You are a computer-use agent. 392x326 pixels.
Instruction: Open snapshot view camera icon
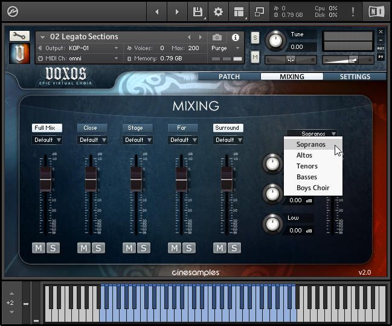click(217, 37)
